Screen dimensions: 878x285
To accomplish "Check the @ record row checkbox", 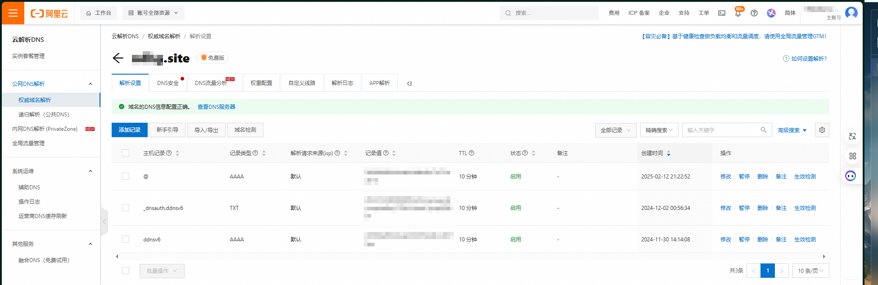I will pos(126,176).
